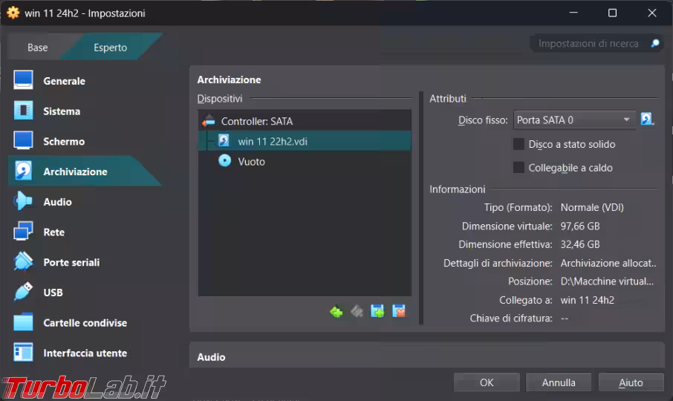Click the Audio speaker icon in sidebar
673x401 pixels.
[23, 201]
